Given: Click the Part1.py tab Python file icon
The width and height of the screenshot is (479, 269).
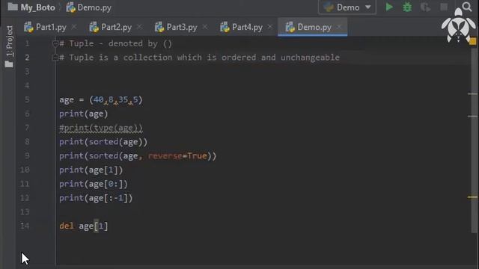Looking at the screenshot, I should coord(28,27).
